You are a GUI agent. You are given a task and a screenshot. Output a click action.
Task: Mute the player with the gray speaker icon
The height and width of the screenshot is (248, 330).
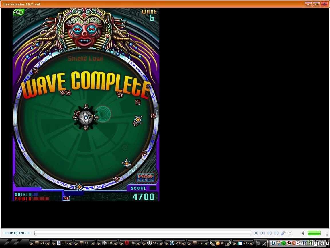(303, 233)
